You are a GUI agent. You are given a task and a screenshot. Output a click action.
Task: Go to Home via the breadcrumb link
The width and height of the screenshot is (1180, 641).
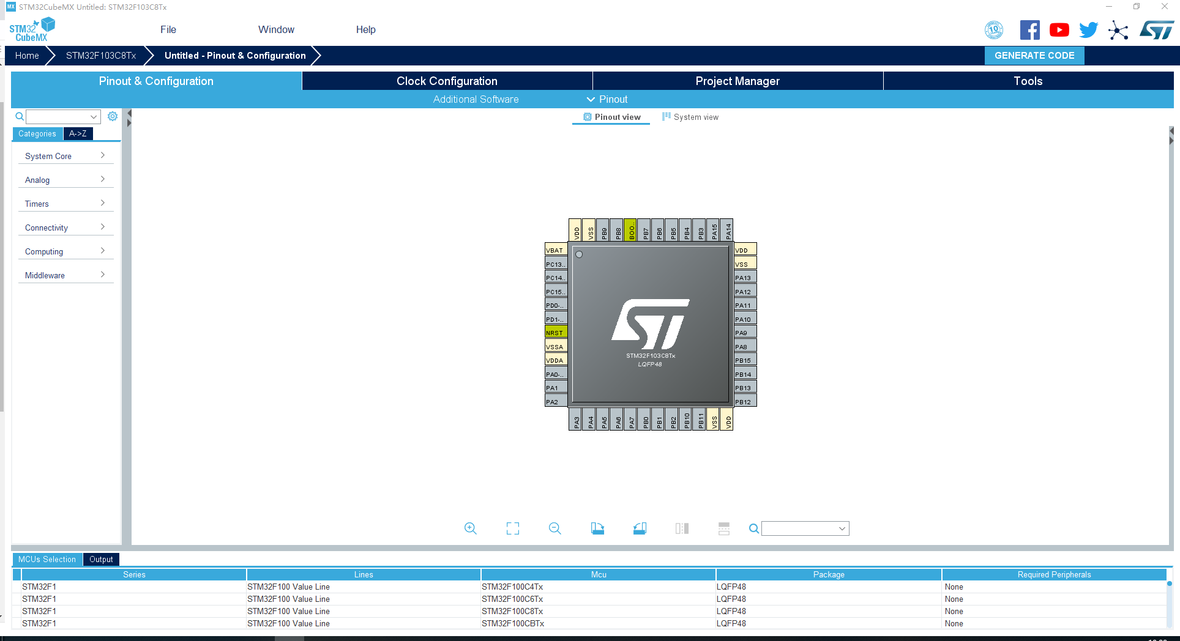(x=26, y=55)
